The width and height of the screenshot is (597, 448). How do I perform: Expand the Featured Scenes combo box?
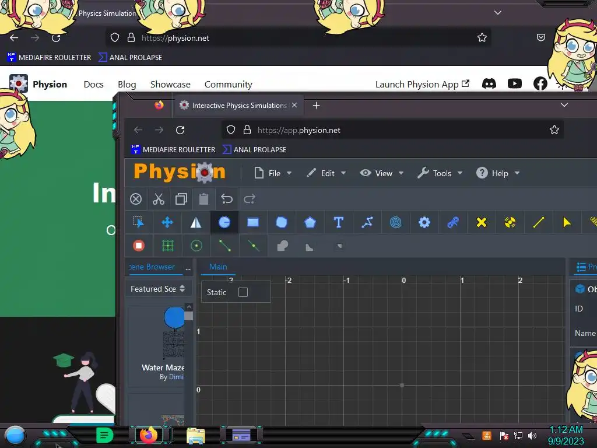[158, 289]
